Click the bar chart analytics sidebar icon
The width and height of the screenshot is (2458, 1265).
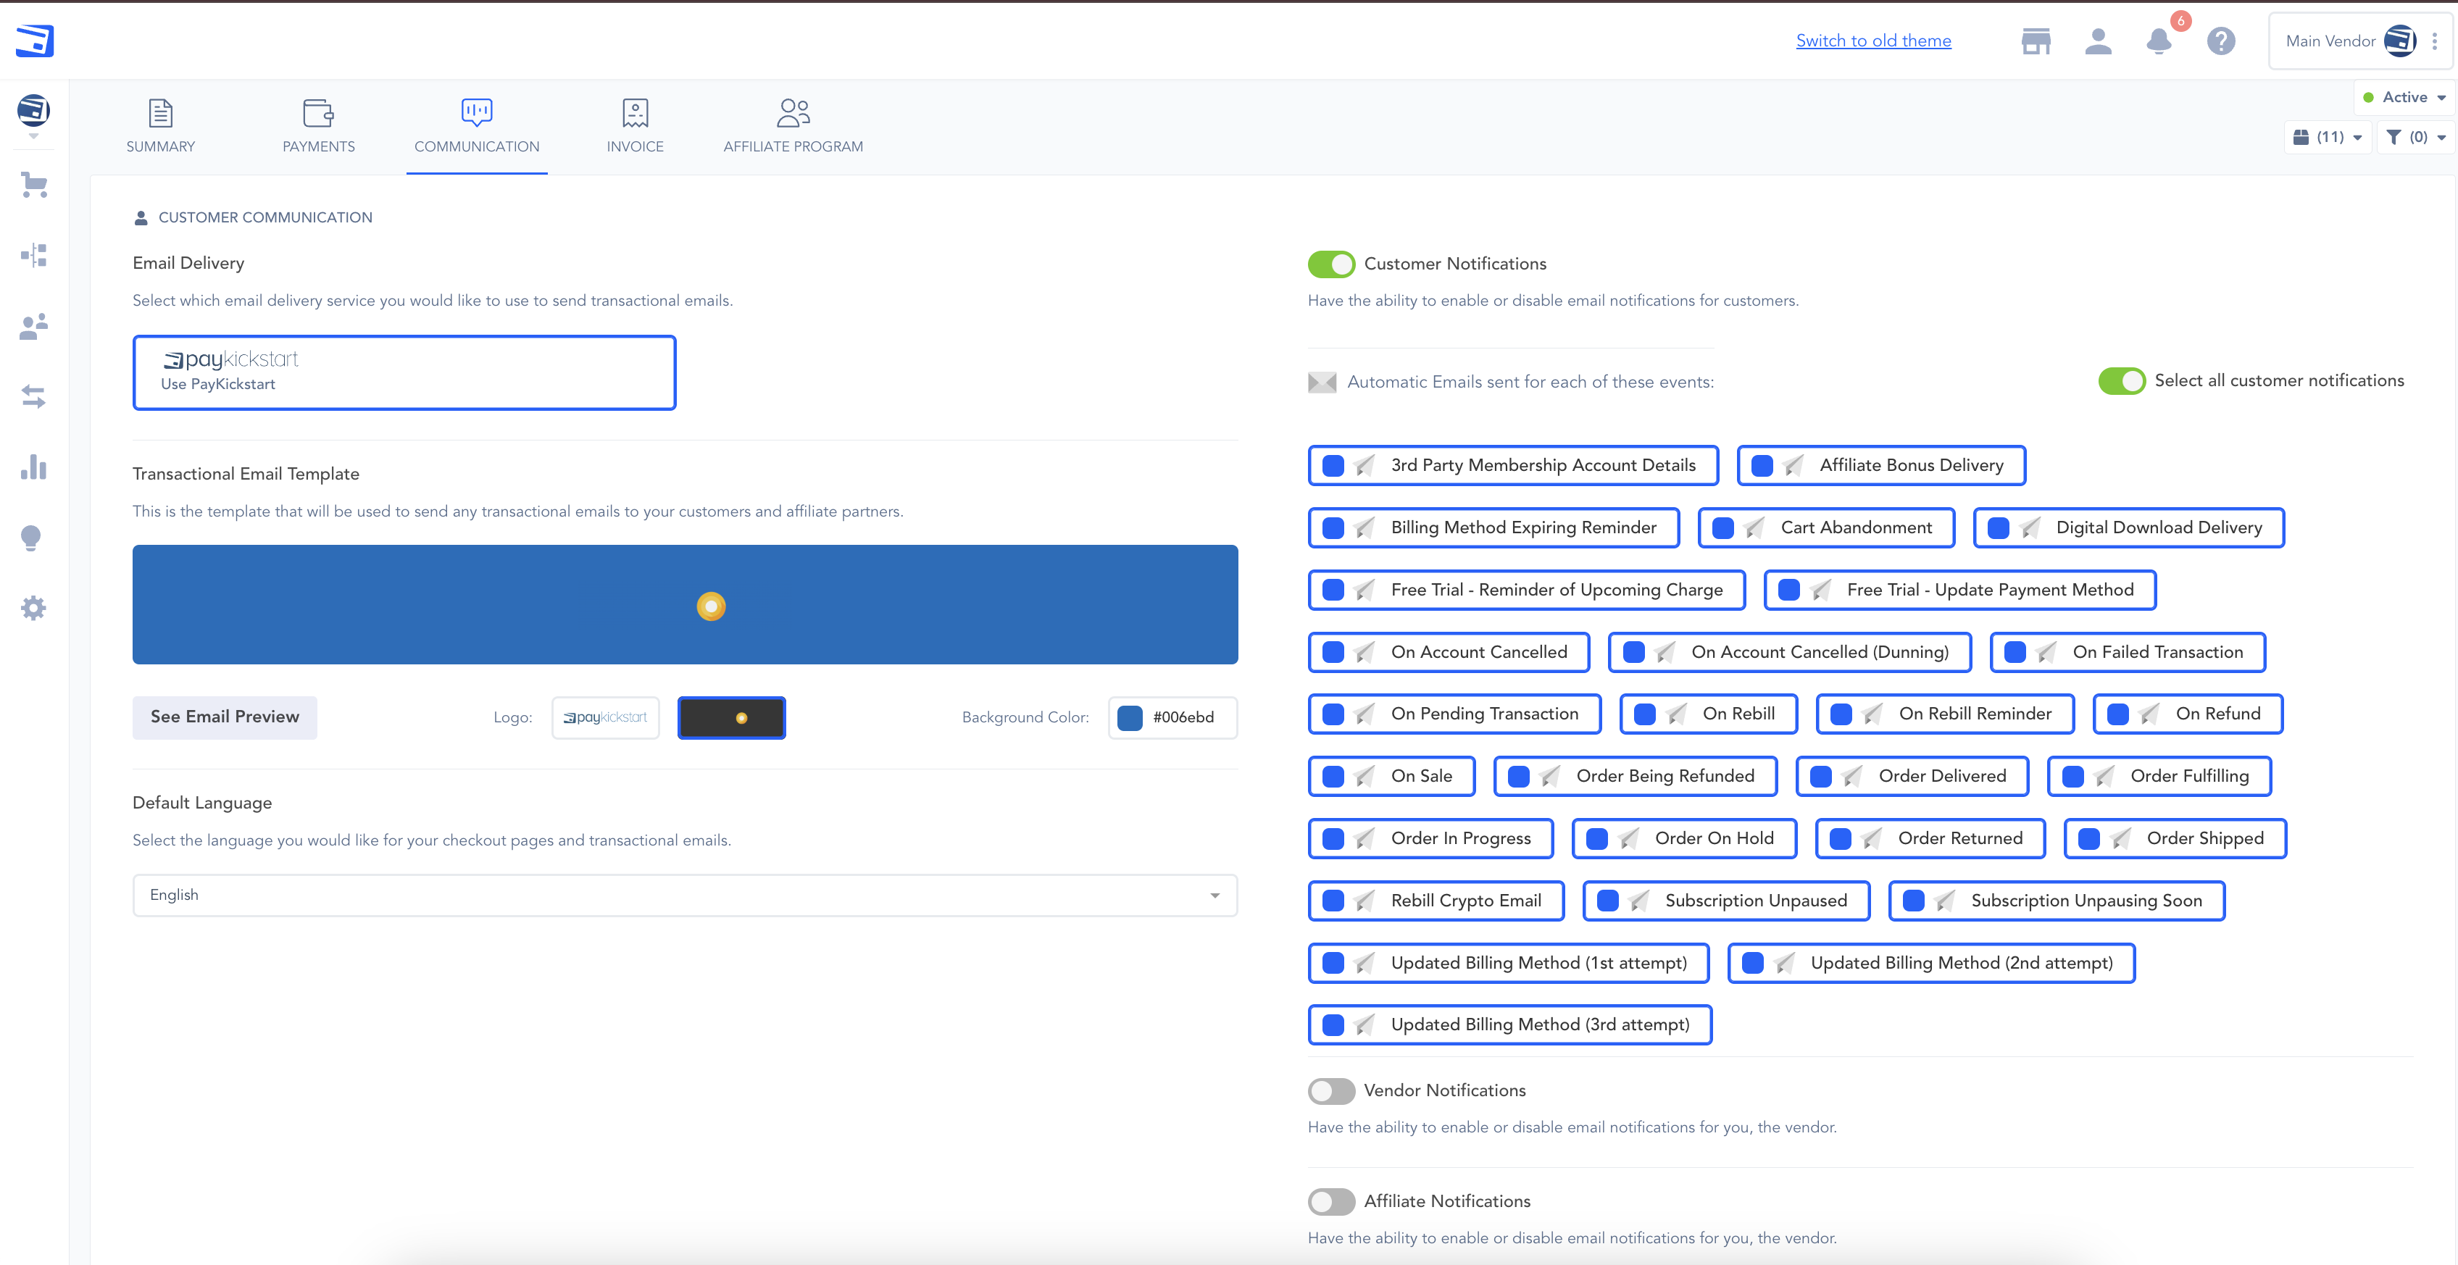click(x=34, y=467)
